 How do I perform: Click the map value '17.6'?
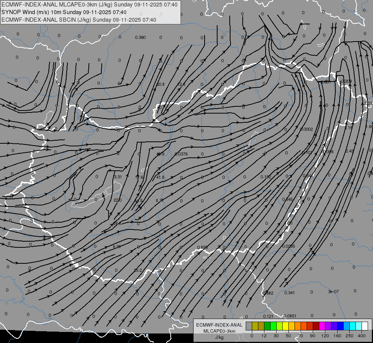(139, 177)
